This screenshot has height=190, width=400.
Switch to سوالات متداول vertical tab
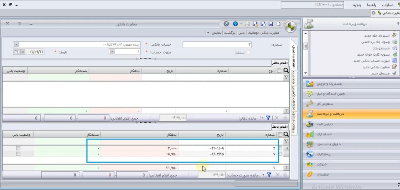coord(295,123)
